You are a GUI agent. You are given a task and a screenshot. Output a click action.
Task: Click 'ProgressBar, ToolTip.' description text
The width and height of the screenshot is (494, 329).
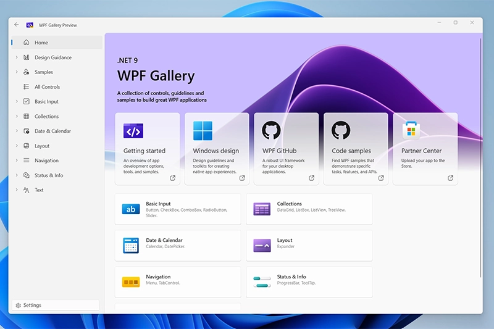[296, 283]
